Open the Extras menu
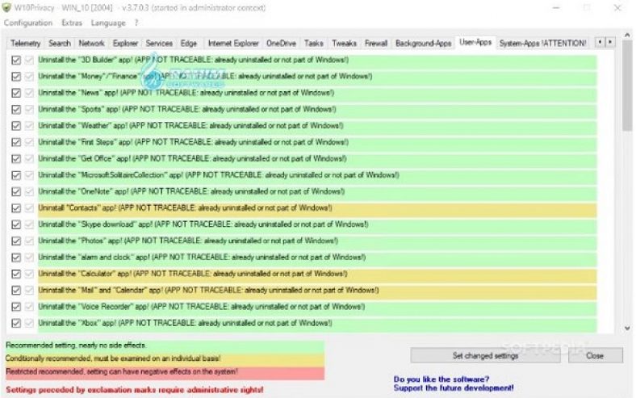 click(x=72, y=23)
